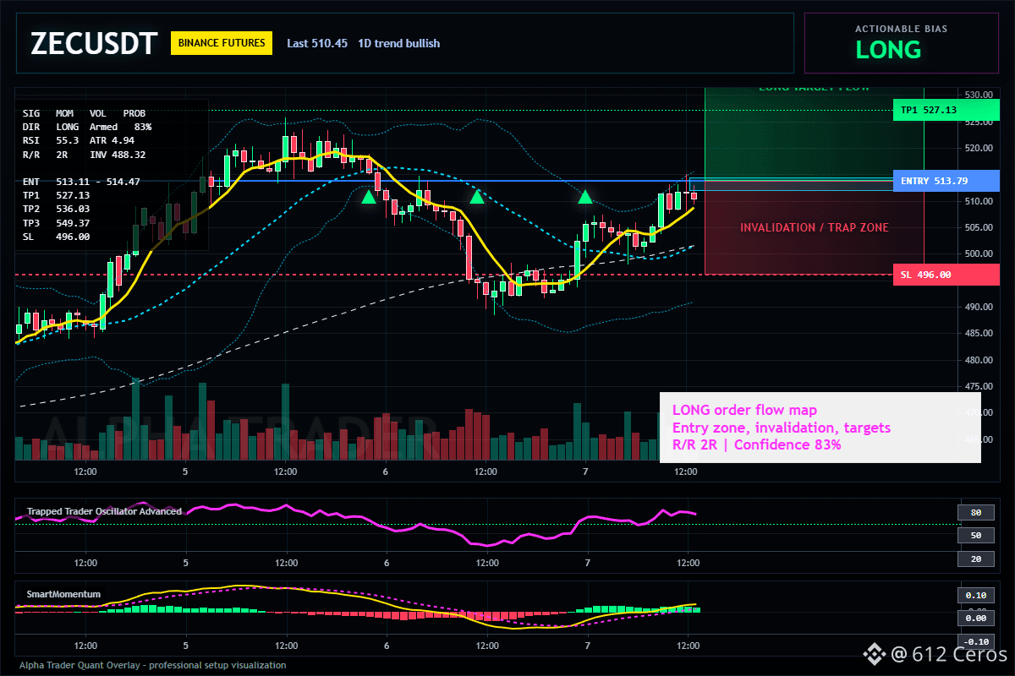
Task: Click the 475.00 price axis label
Action: [x=978, y=387]
